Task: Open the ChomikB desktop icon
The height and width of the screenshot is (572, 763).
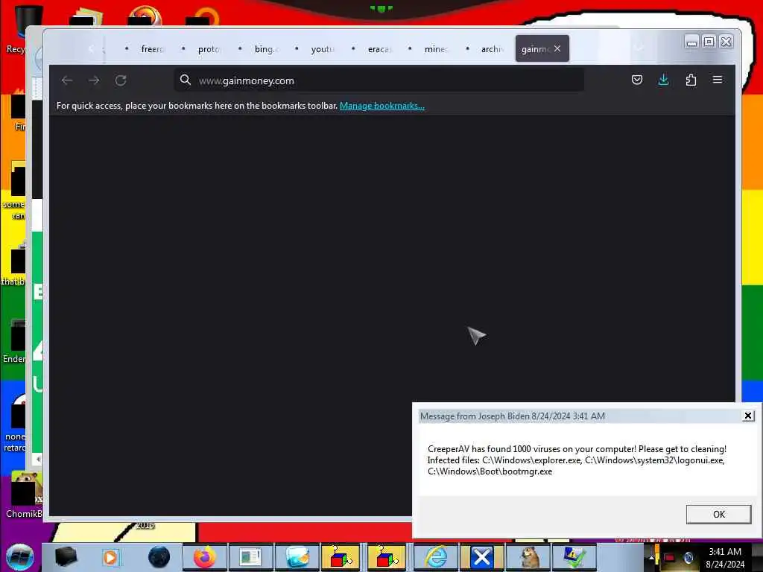Action: (25, 495)
